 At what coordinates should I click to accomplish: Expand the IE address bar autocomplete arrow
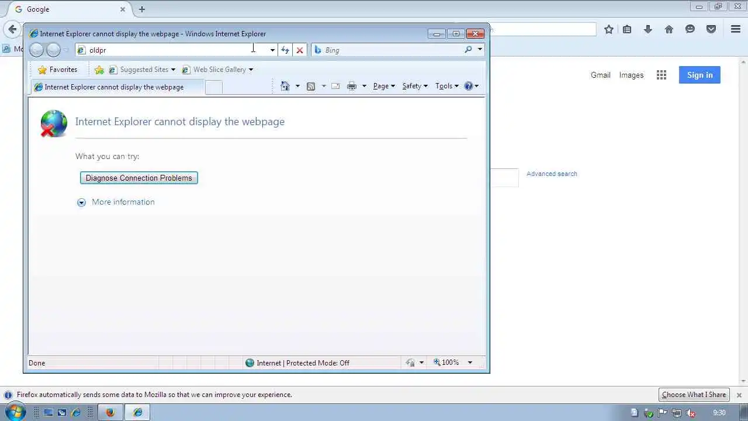coord(272,50)
